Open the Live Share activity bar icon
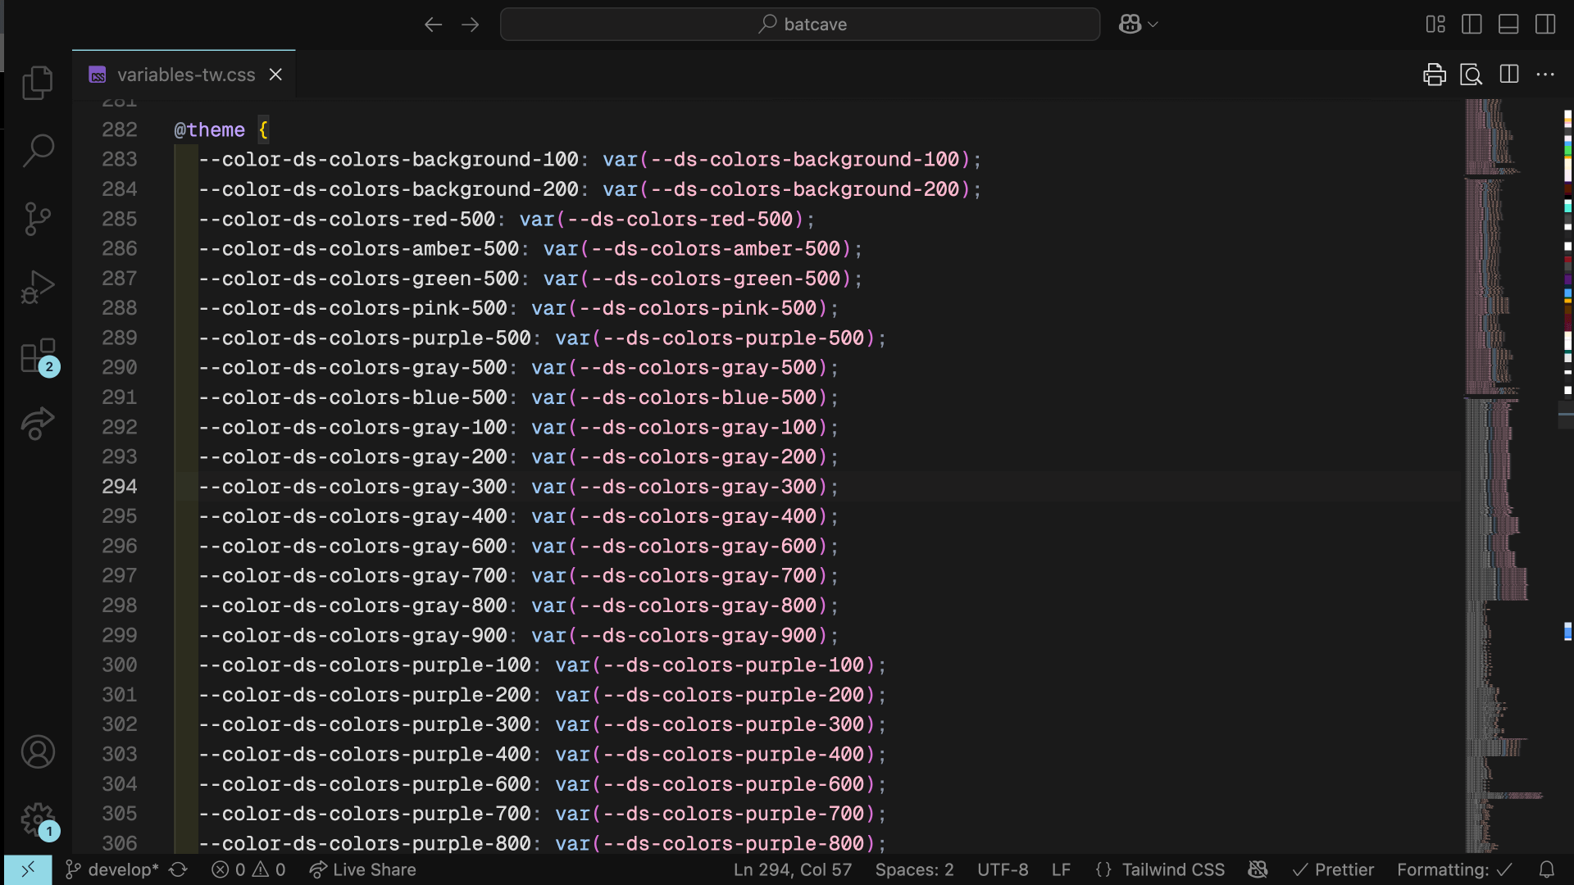 pos(38,424)
